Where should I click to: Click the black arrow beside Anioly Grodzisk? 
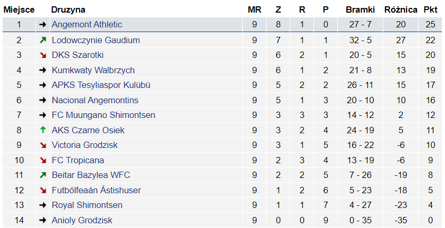coord(43,220)
